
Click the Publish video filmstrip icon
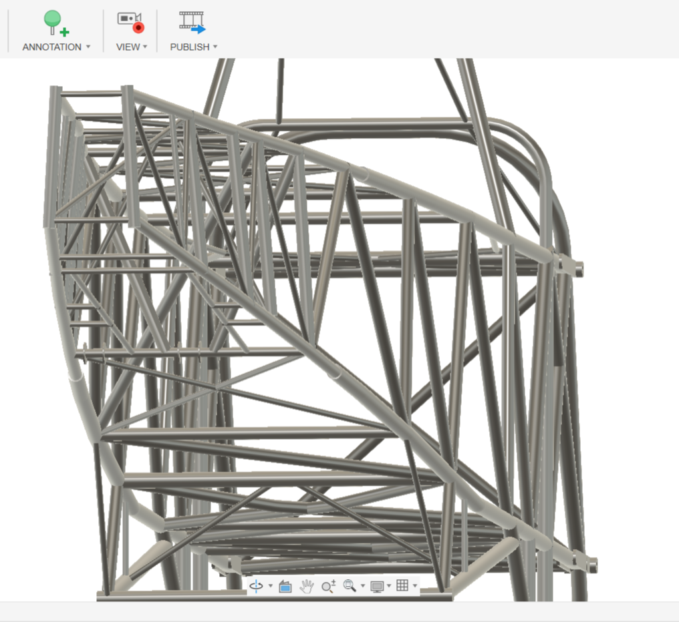[192, 23]
